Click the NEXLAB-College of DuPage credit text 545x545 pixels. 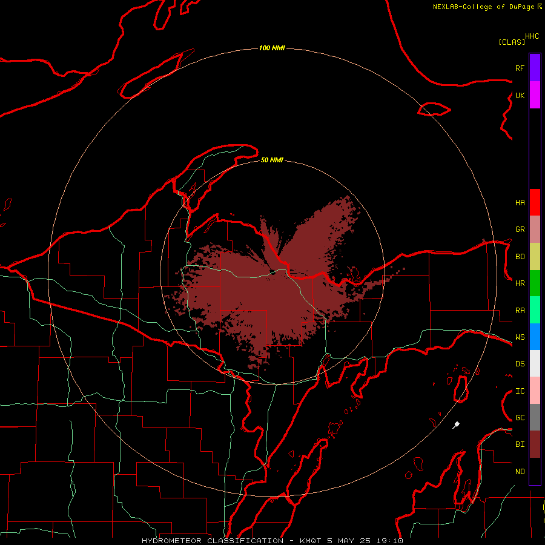tap(483, 7)
